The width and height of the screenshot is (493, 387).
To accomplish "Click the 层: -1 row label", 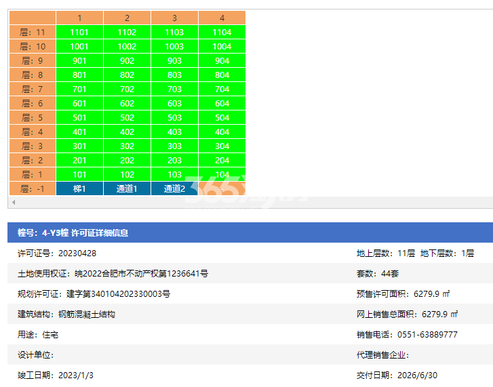I will click(33, 189).
